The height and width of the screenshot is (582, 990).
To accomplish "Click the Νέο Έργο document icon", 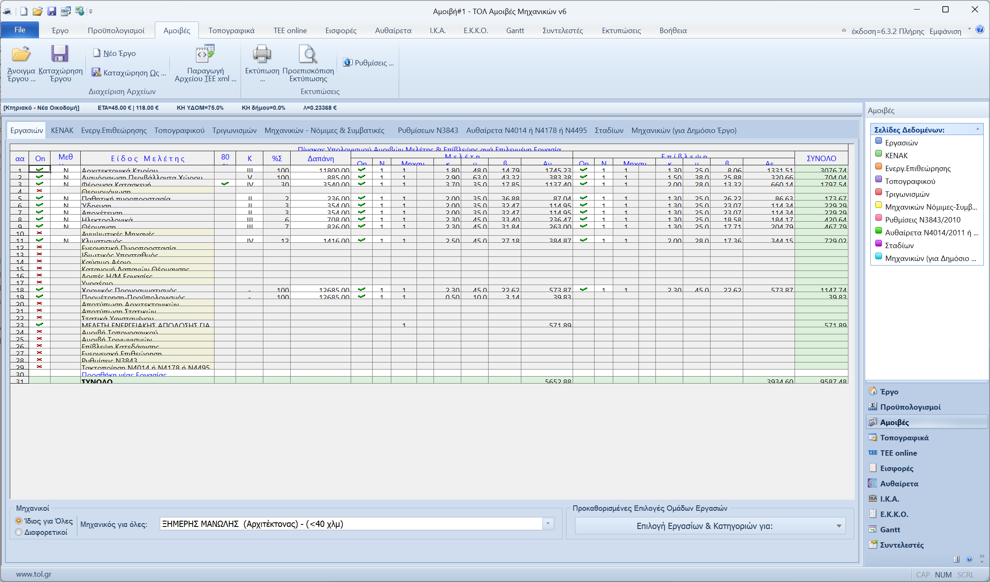I will 97,53.
